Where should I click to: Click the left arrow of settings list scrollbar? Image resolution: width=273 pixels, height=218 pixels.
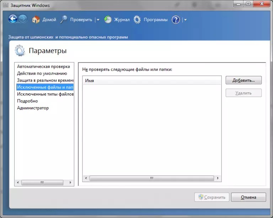coord(18,182)
